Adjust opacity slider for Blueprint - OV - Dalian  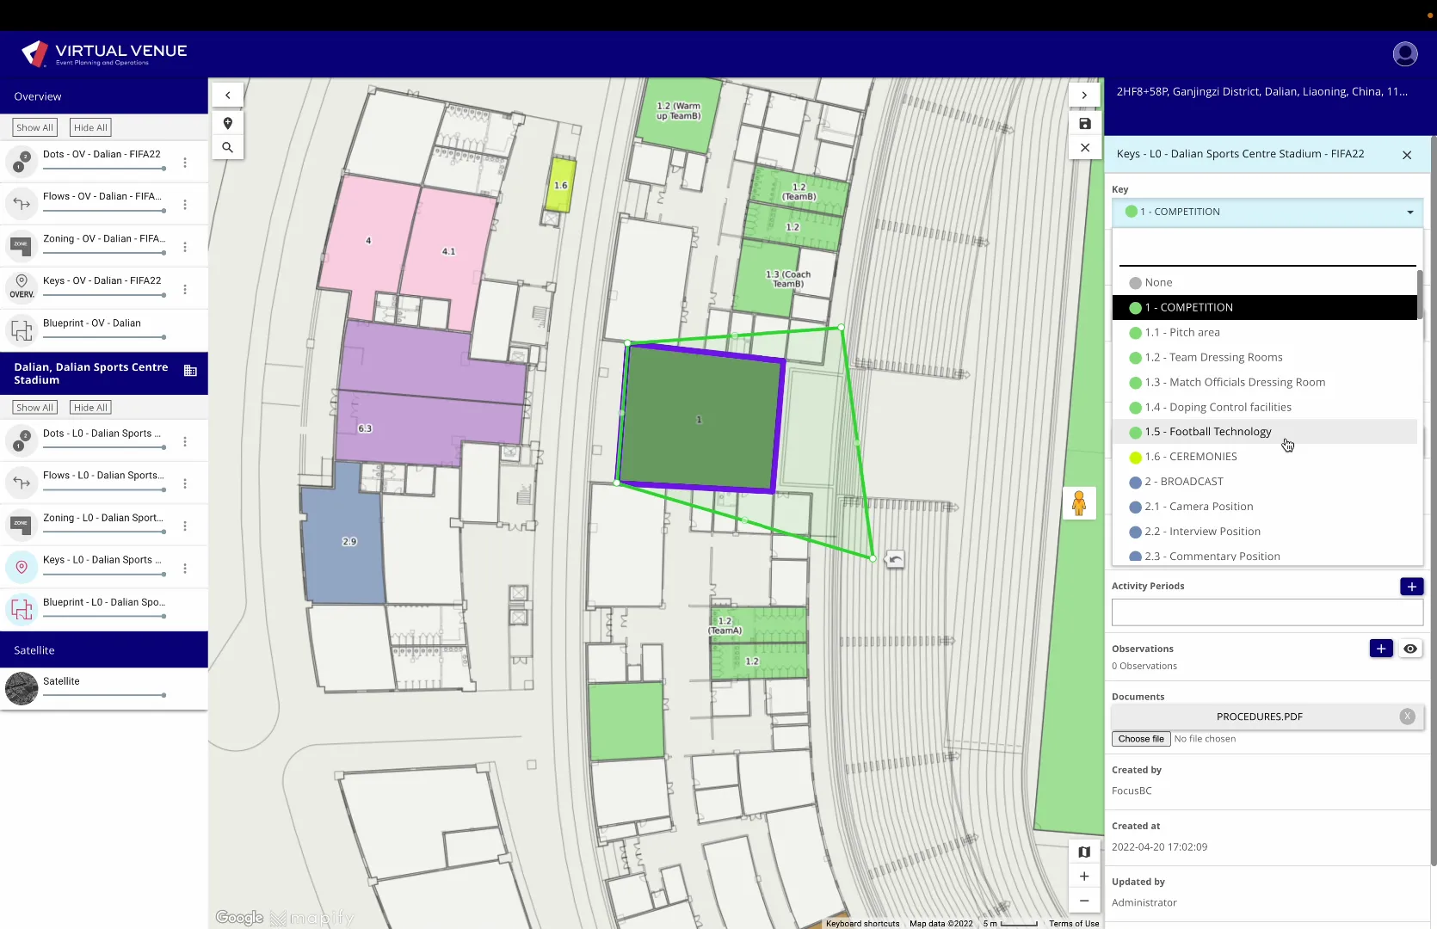point(104,337)
